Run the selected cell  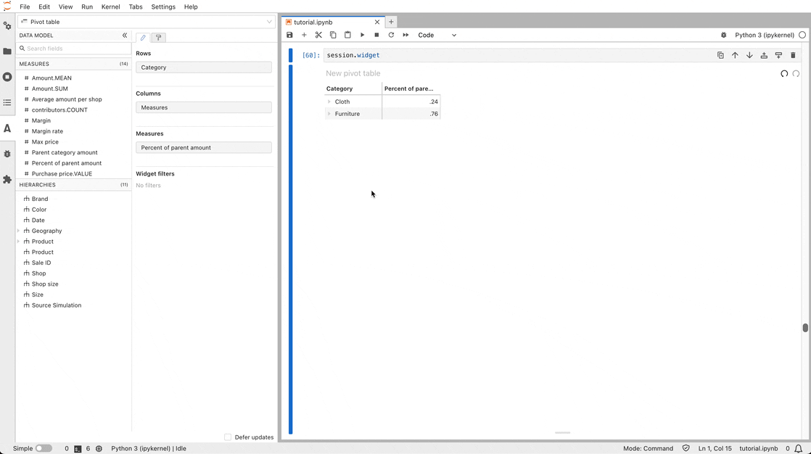point(362,35)
